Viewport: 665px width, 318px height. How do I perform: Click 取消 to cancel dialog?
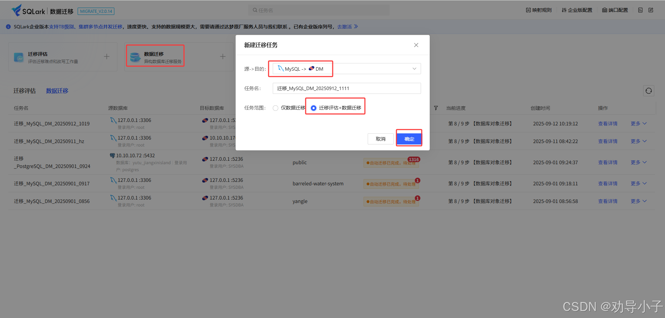[x=380, y=139]
